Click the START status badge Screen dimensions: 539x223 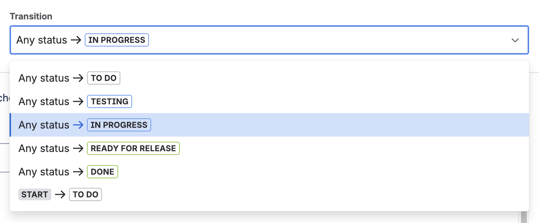click(x=34, y=194)
